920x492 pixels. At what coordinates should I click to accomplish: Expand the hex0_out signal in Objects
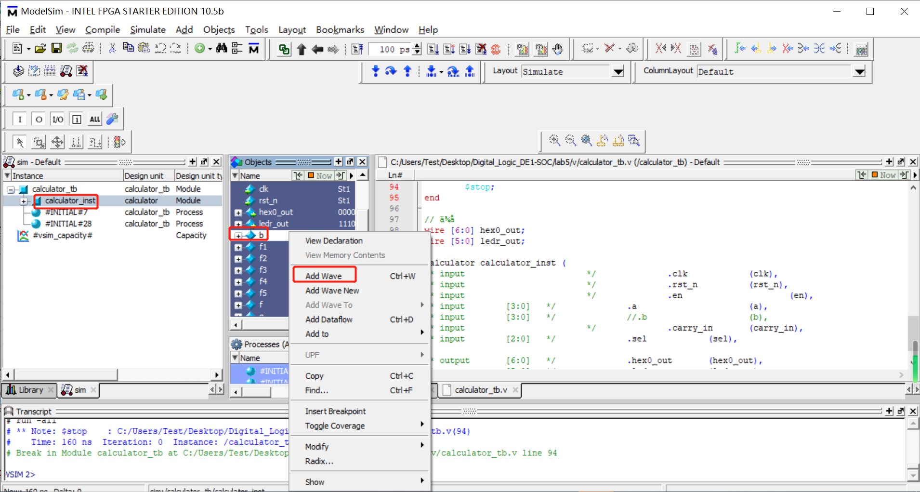(x=238, y=213)
